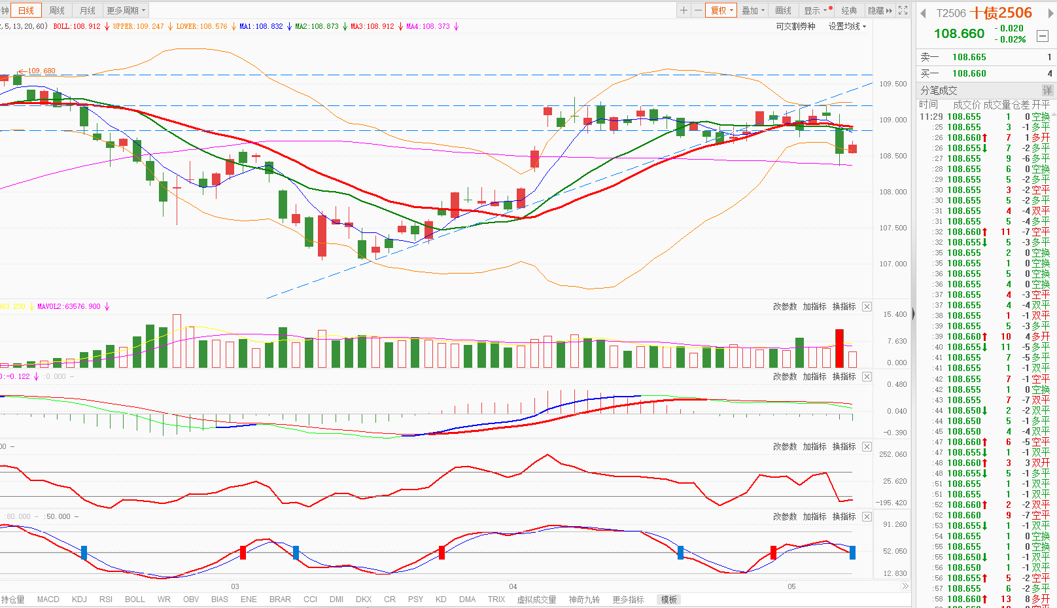Select the DMI indicator tab
The width and height of the screenshot is (1057, 608).
(336, 599)
